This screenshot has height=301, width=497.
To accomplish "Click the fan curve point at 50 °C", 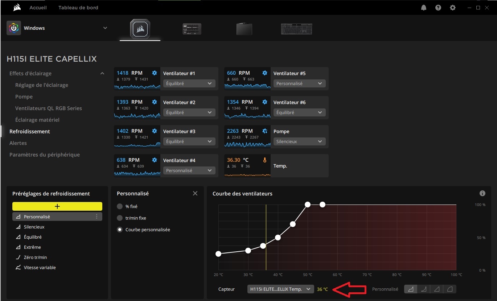I will point(308,205).
